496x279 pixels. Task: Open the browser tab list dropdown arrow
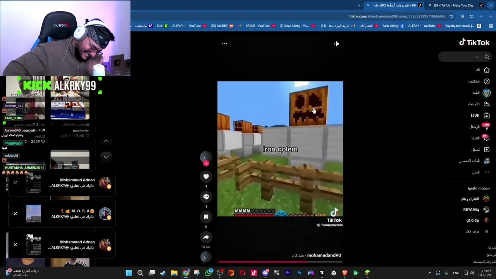(491, 5)
